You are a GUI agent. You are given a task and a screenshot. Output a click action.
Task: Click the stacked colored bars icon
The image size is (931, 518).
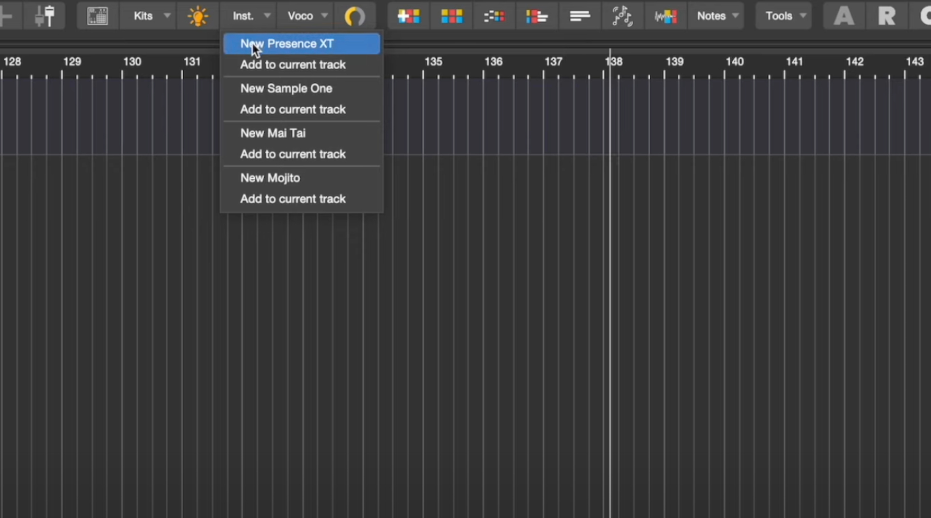(537, 16)
